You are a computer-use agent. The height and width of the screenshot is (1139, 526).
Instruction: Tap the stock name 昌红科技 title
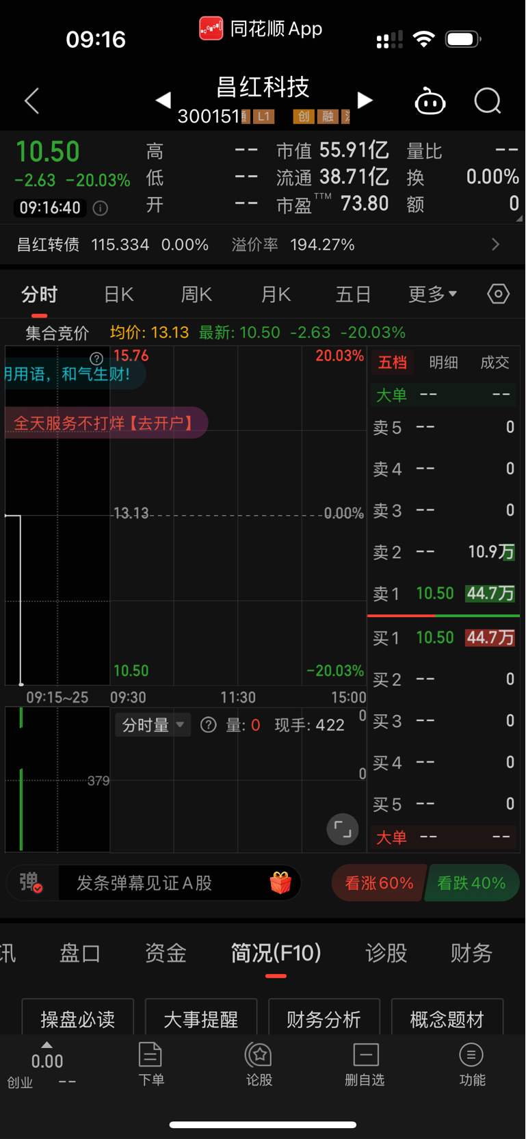pos(263,87)
